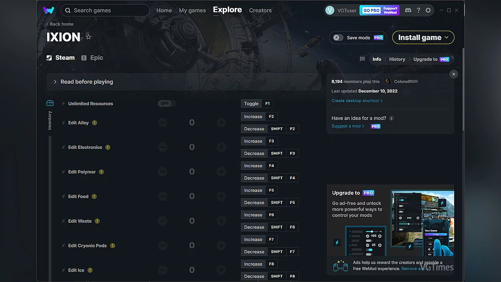Toggle the Save mods switch
This screenshot has width=501, height=282.
click(338, 38)
